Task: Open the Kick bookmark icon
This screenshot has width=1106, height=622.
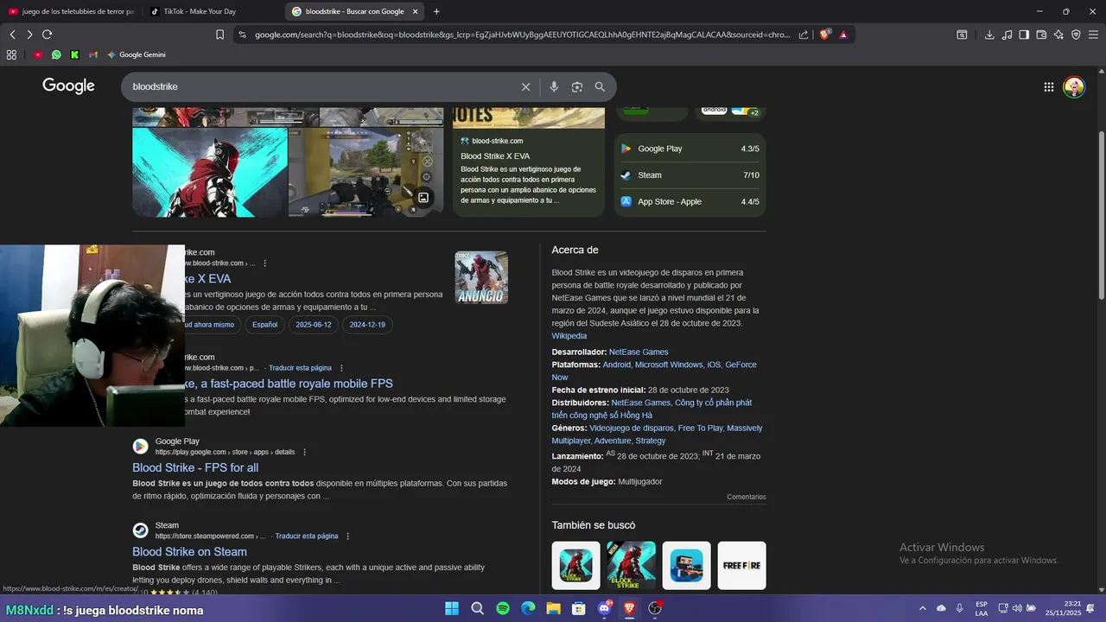Action: tap(74, 54)
